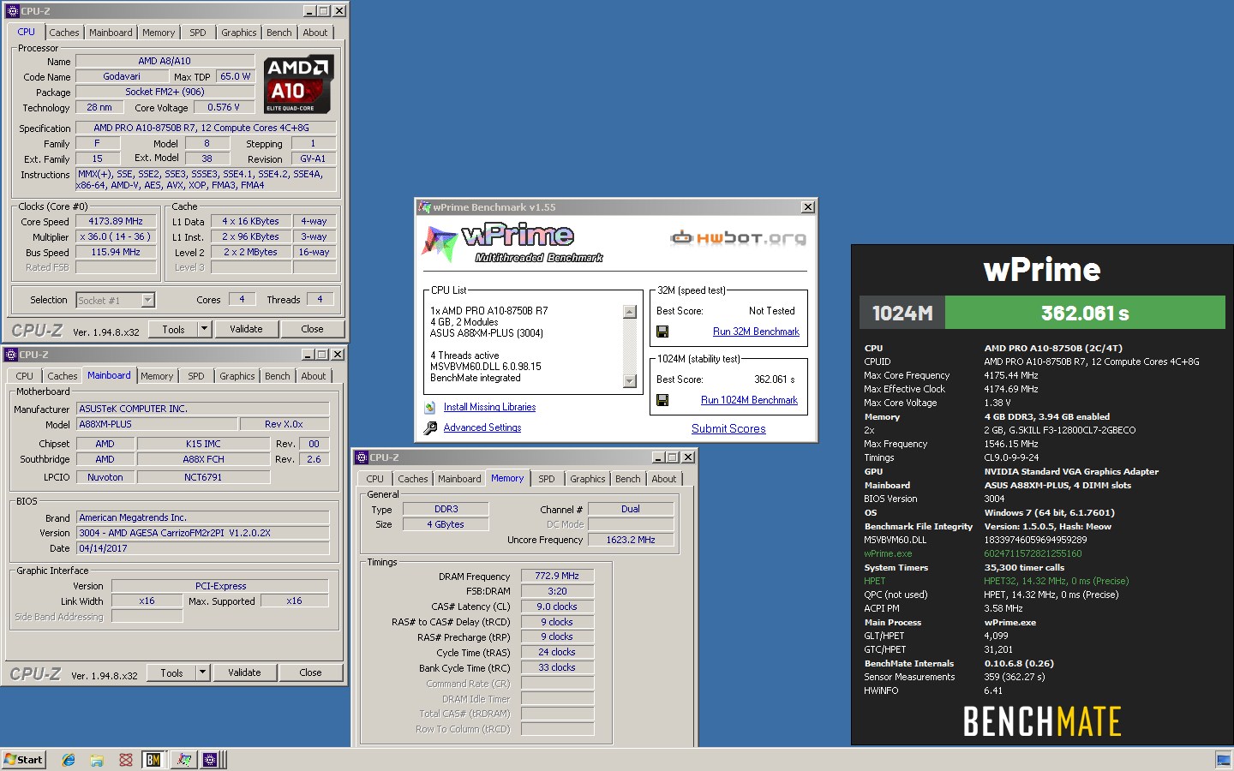1234x771 pixels.
Task: Open Bench tab in top CPU-Z window
Action: pos(279,33)
